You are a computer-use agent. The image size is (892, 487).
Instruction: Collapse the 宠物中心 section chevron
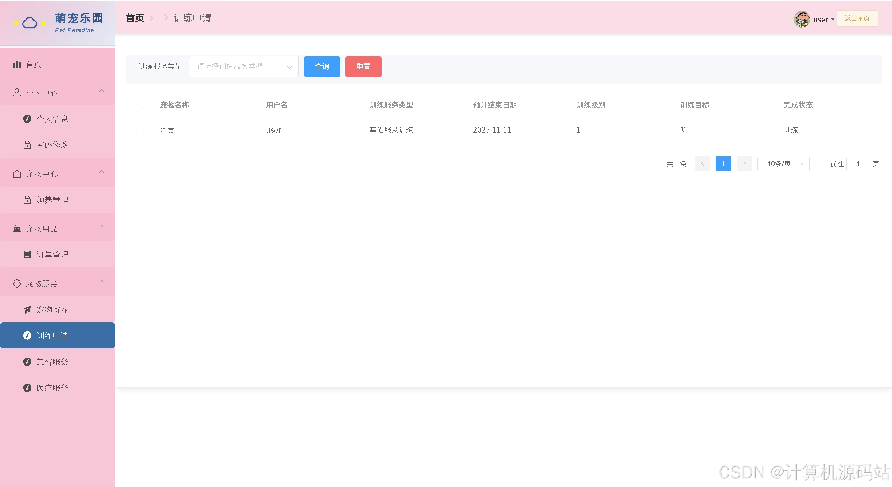click(101, 172)
